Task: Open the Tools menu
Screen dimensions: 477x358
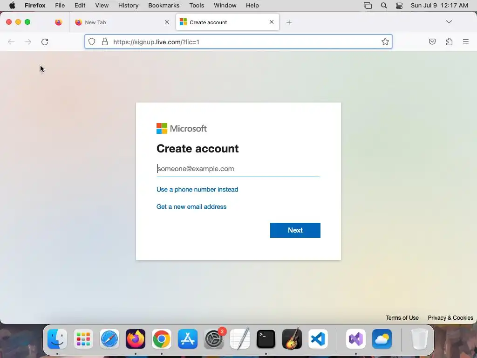Action: (197, 6)
